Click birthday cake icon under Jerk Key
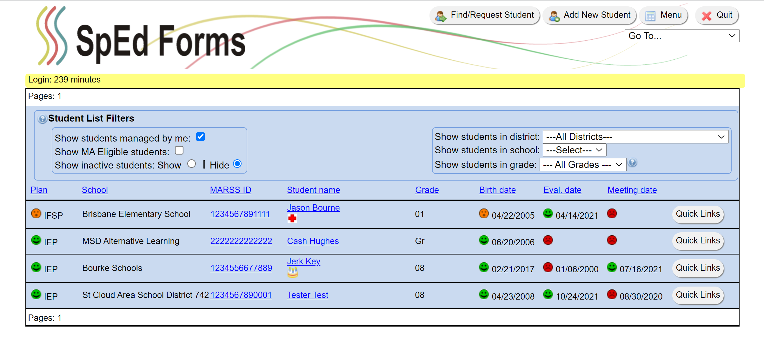The image size is (764, 344). [292, 272]
